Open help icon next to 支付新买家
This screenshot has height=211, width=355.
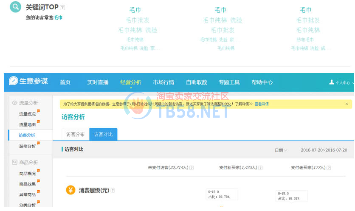point(261,168)
